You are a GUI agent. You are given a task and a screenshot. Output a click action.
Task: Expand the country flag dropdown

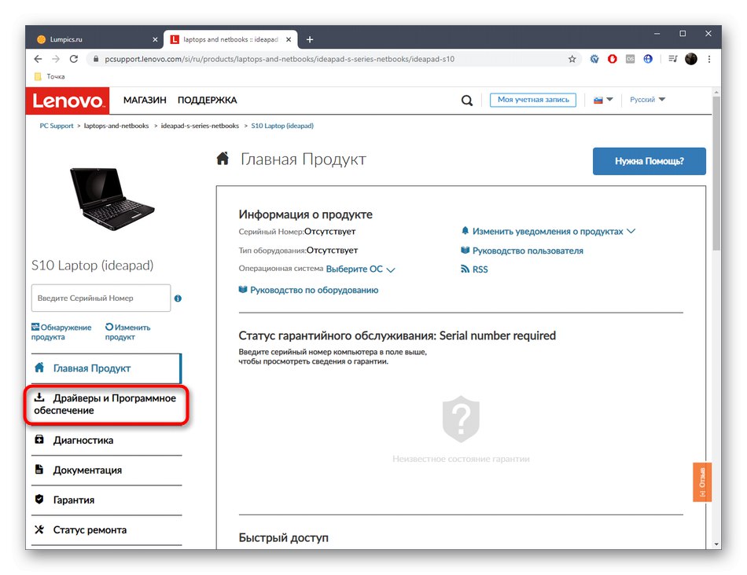click(603, 100)
